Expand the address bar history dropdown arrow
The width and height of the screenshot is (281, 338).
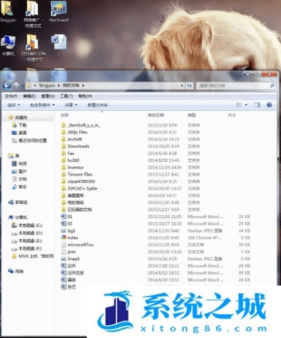(x=182, y=85)
